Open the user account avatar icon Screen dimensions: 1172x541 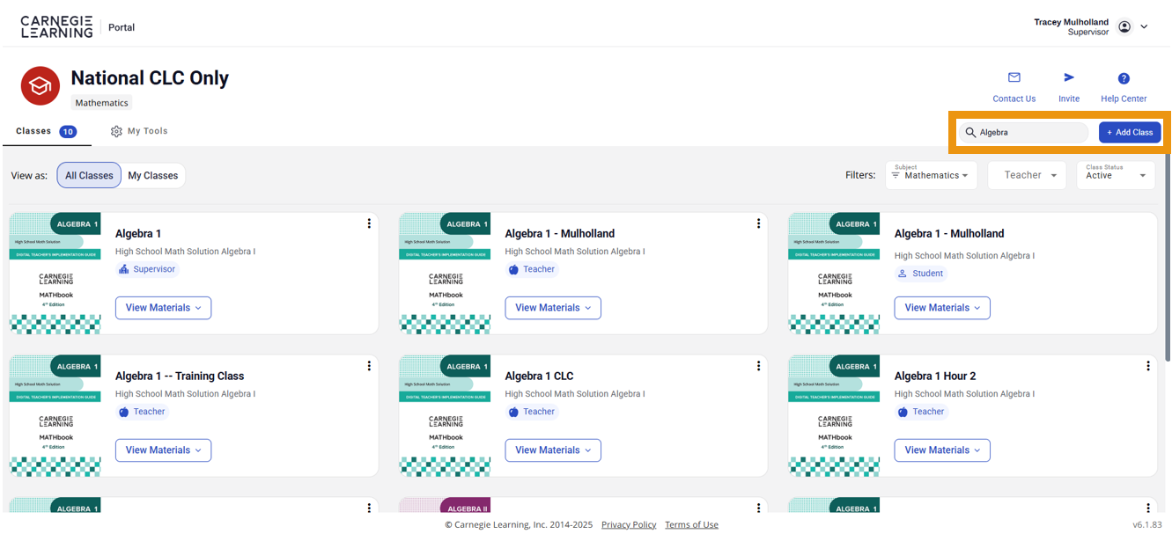pos(1124,26)
